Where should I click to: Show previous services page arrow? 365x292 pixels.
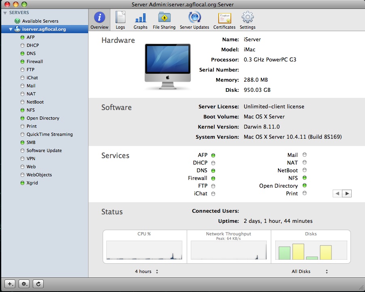(x=338, y=193)
